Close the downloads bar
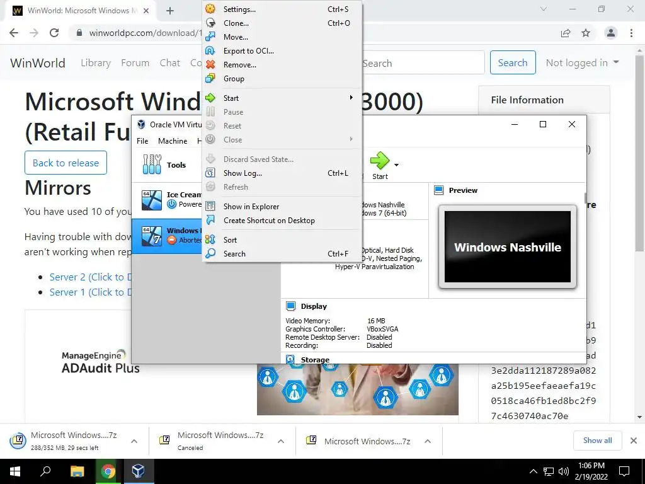The width and height of the screenshot is (645, 484). click(x=634, y=441)
